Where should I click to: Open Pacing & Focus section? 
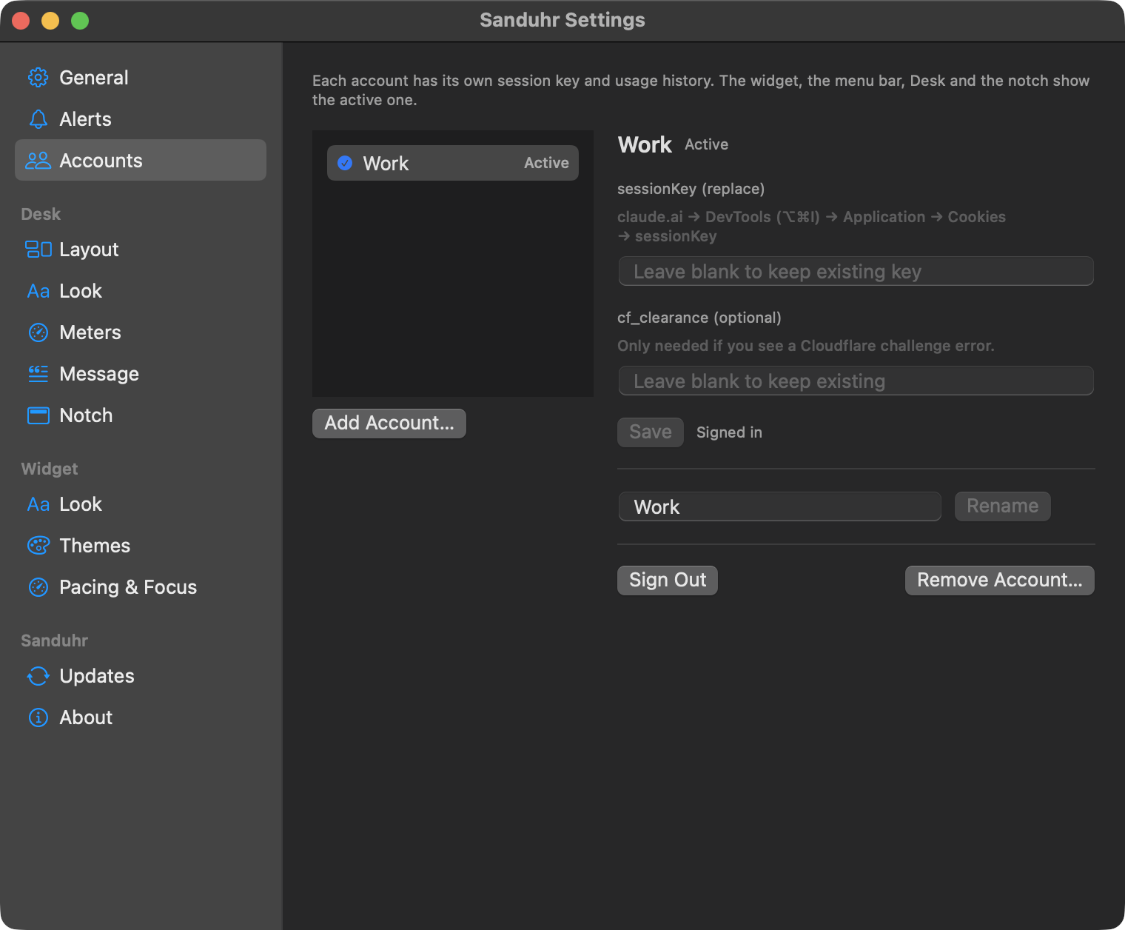pos(141,587)
